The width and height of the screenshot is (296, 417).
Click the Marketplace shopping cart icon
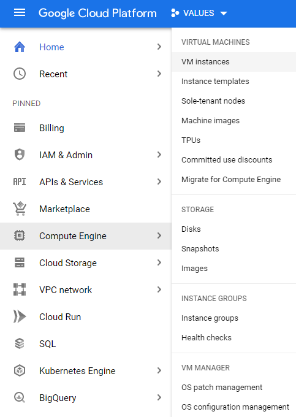[x=20, y=208]
